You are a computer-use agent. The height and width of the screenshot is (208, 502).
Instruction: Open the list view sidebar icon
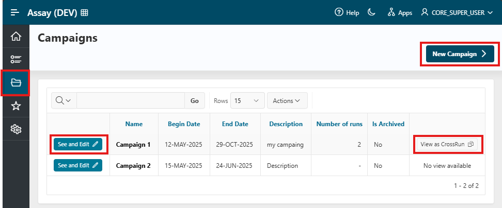pyautogui.click(x=16, y=59)
